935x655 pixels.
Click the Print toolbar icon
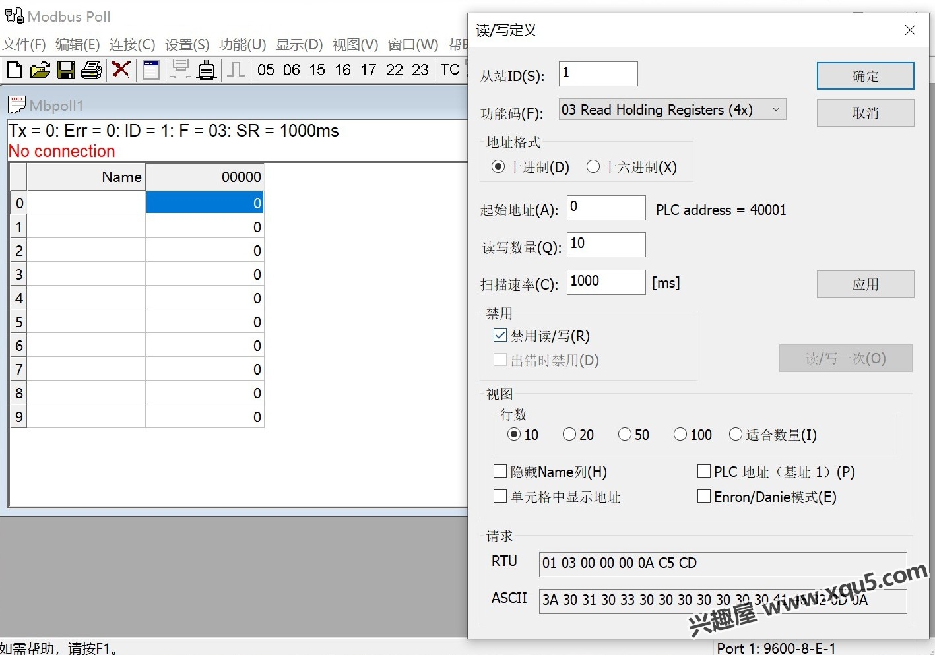pos(92,69)
